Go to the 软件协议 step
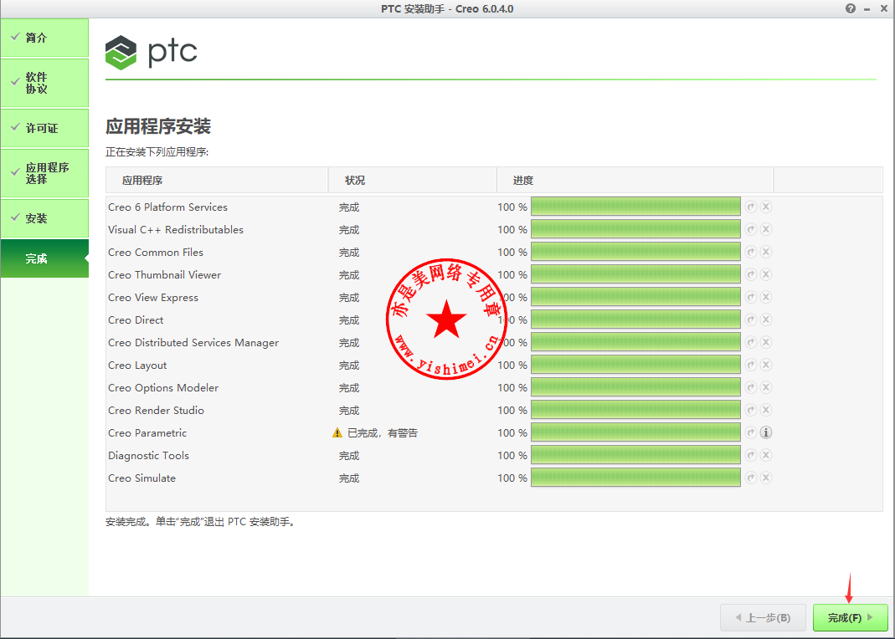This screenshot has width=895, height=639. (x=44, y=83)
